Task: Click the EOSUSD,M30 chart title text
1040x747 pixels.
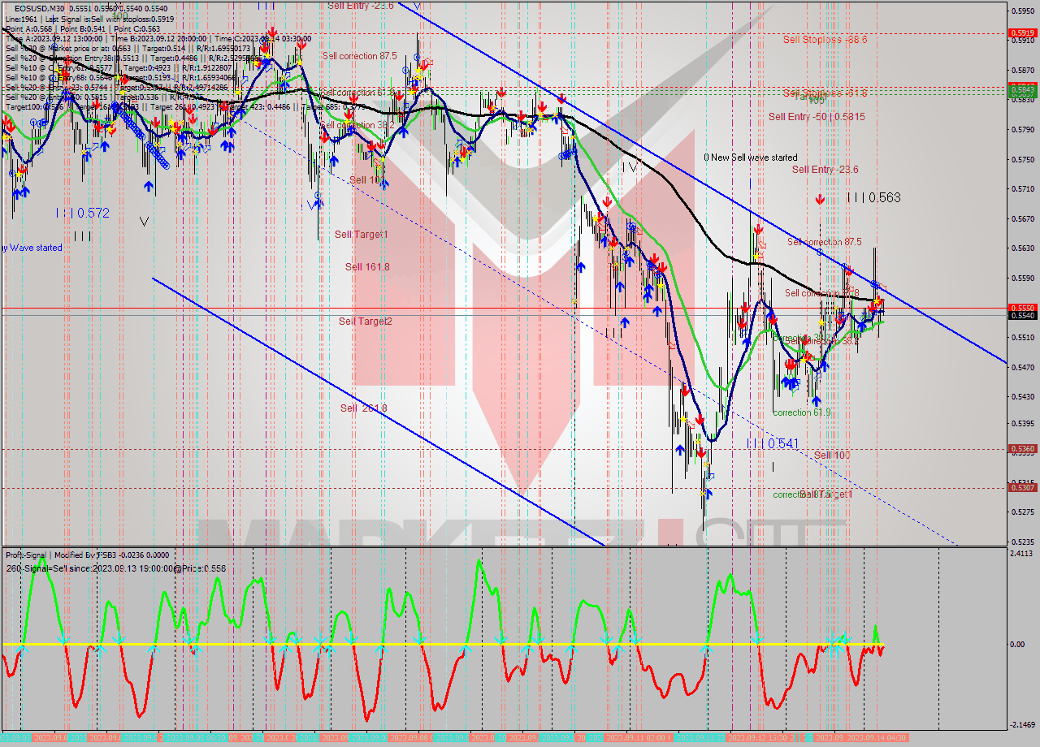Action: point(41,8)
